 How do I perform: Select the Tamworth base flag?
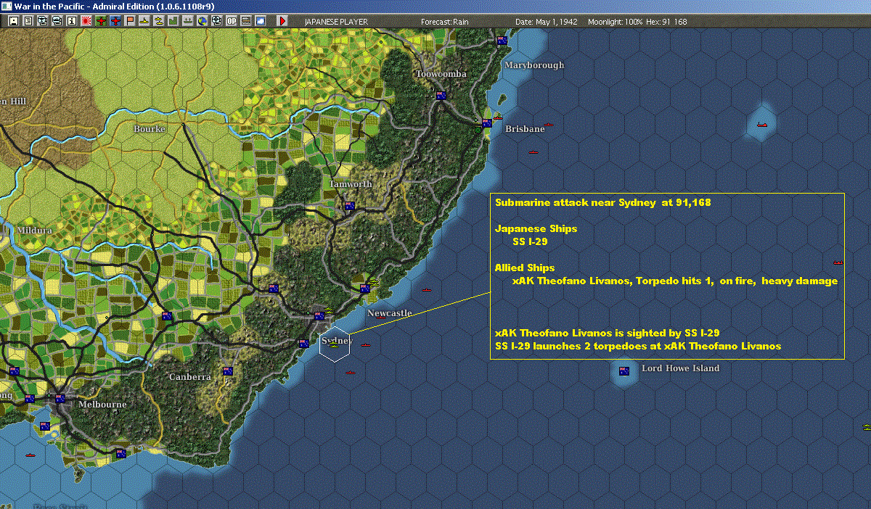(350, 206)
